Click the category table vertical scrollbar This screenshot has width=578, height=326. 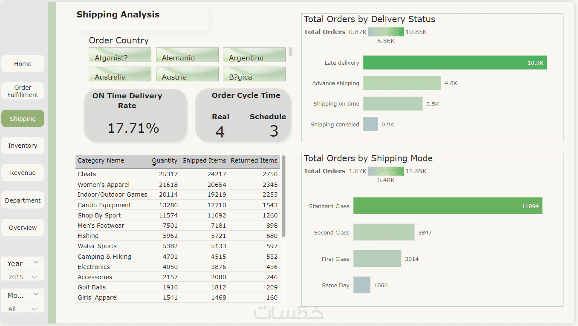pos(283,196)
